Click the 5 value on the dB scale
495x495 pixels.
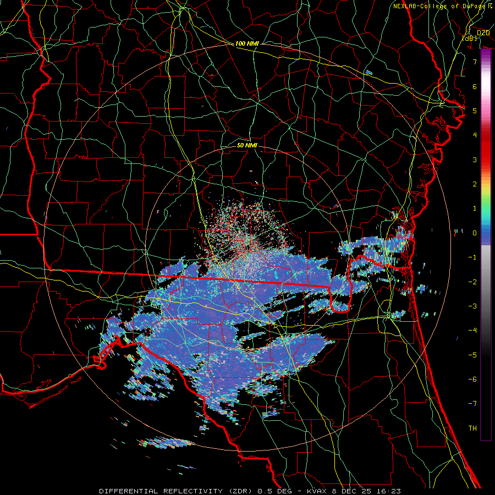pyautogui.click(x=475, y=111)
